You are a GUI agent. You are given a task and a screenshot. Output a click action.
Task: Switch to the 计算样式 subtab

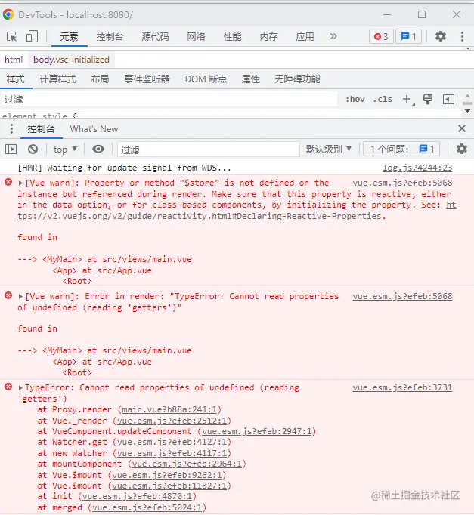point(58,79)
